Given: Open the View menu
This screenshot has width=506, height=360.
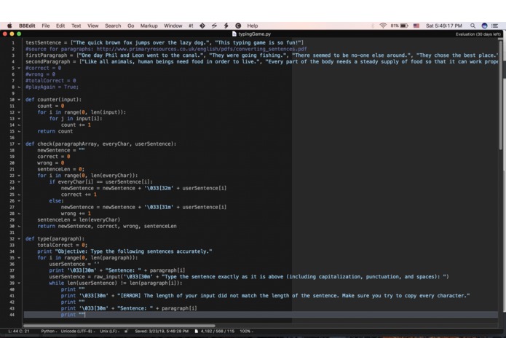Looking at the screenshot, I should [93, 26].
